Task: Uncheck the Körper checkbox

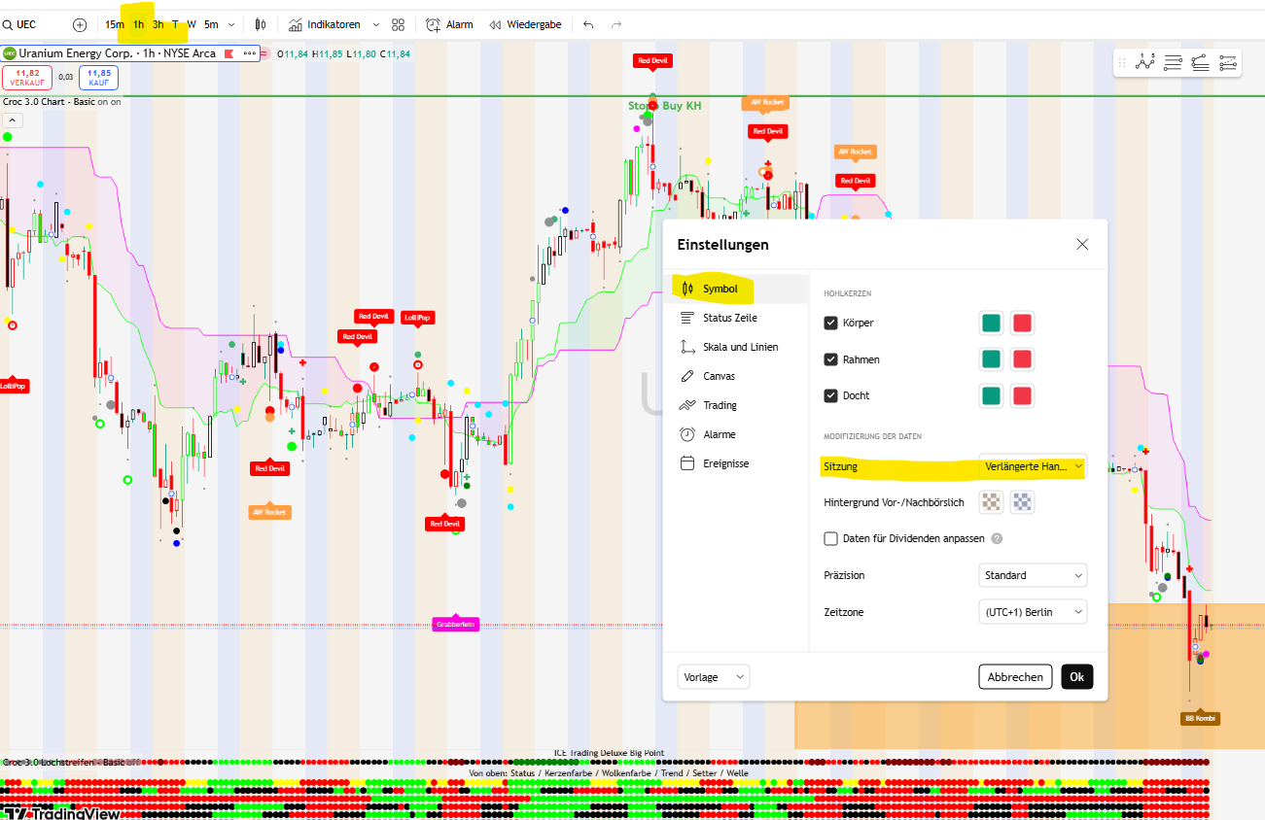Action: click(x=830, y=323)
